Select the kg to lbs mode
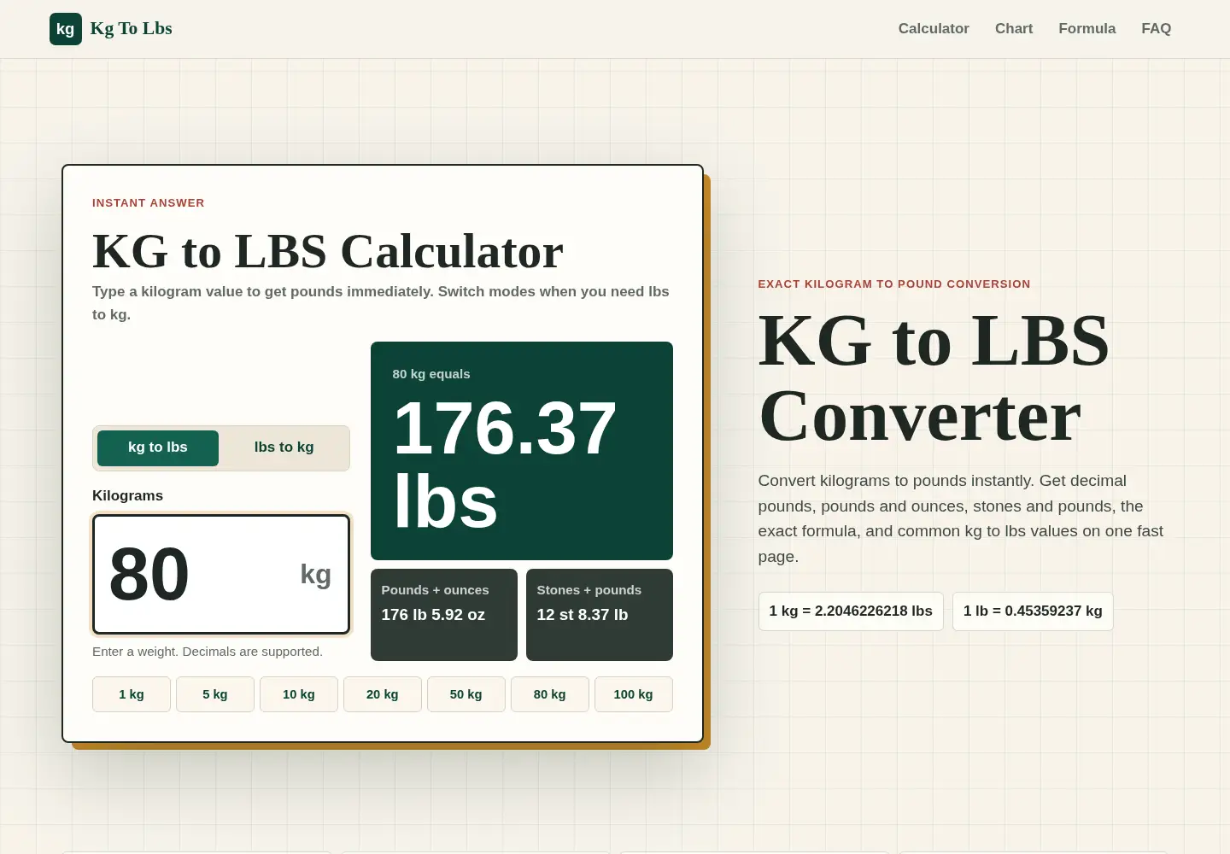The height and width of the screenshot is (854, 1230). (x=158, y=447)
